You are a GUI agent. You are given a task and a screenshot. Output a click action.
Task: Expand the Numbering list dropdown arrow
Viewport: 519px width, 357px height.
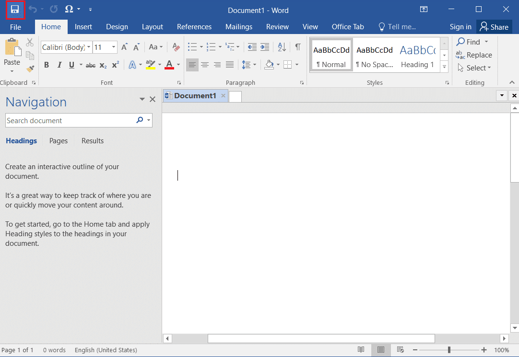(220, 47)
